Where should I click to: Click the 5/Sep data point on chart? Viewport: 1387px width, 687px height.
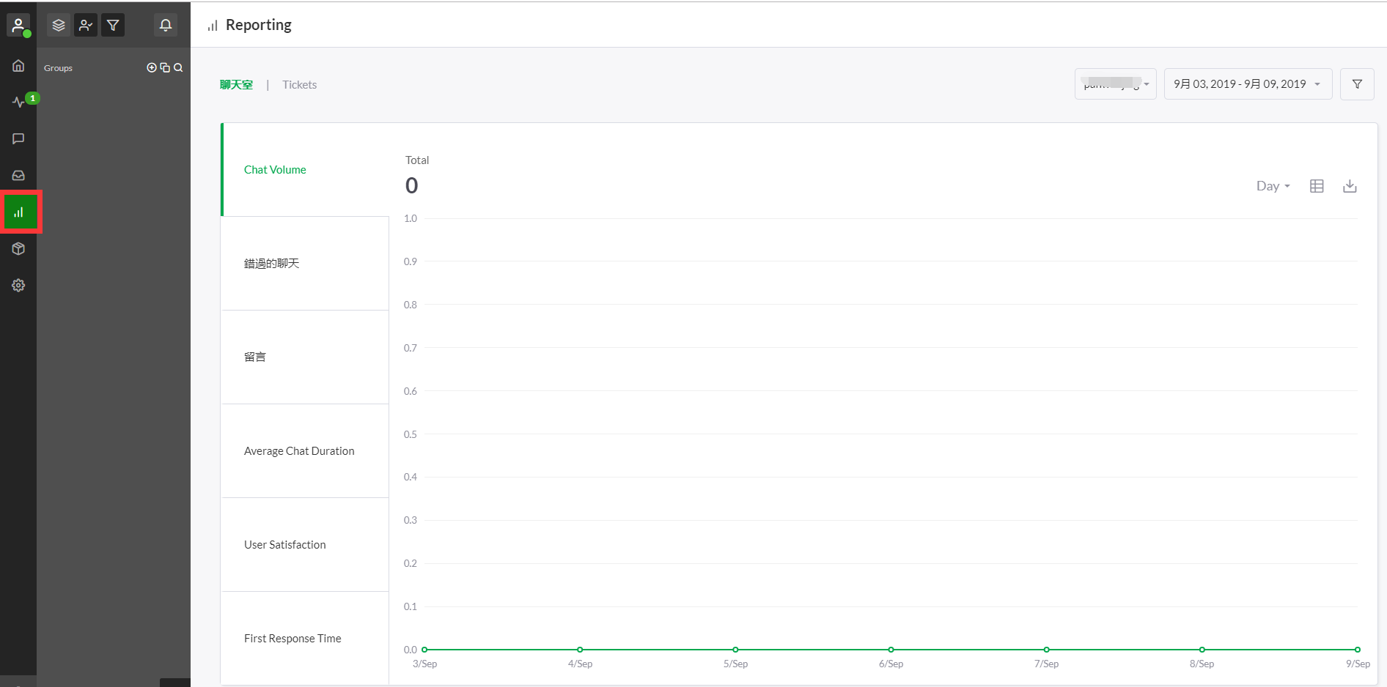(735, 650)
